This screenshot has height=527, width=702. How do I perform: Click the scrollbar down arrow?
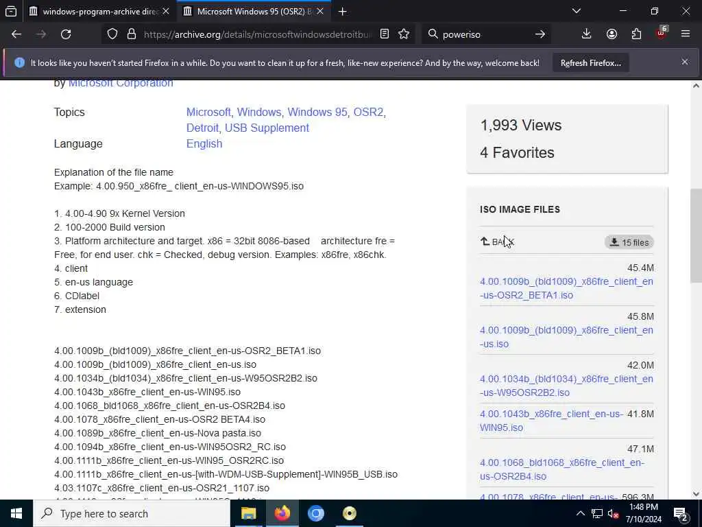coord(696,494)
